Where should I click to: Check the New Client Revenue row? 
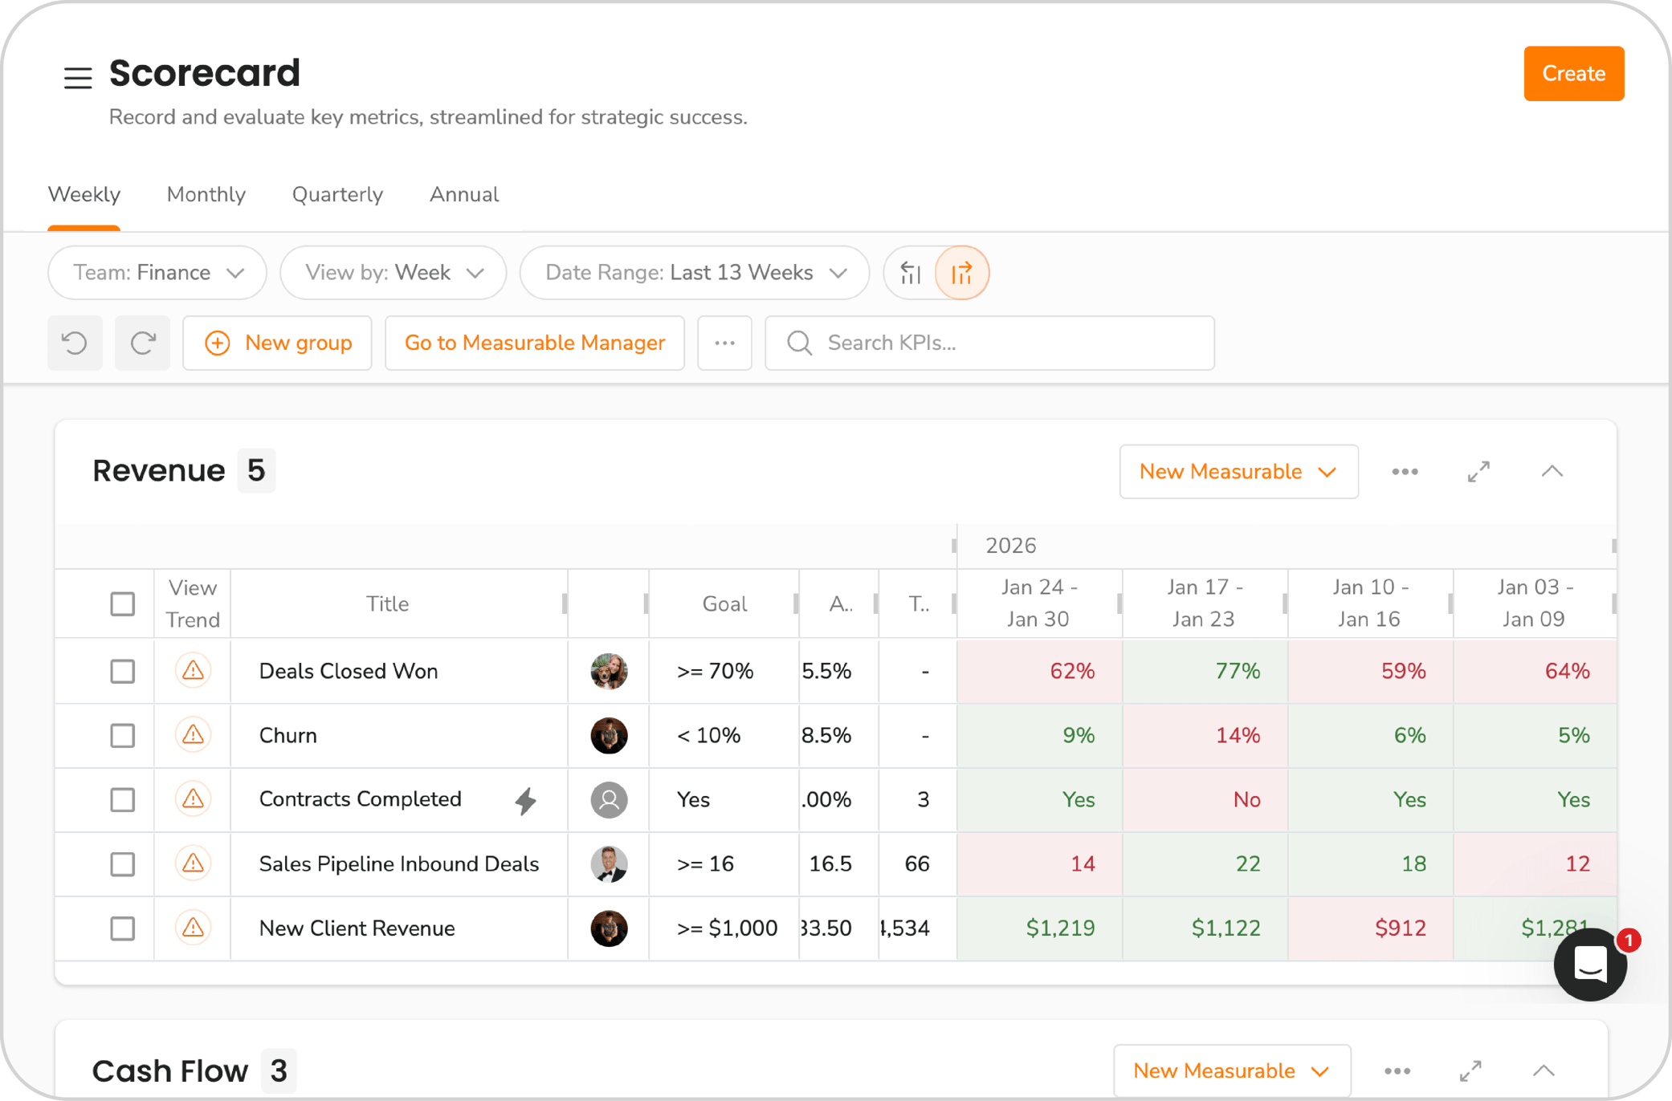[x=123, y=928]
